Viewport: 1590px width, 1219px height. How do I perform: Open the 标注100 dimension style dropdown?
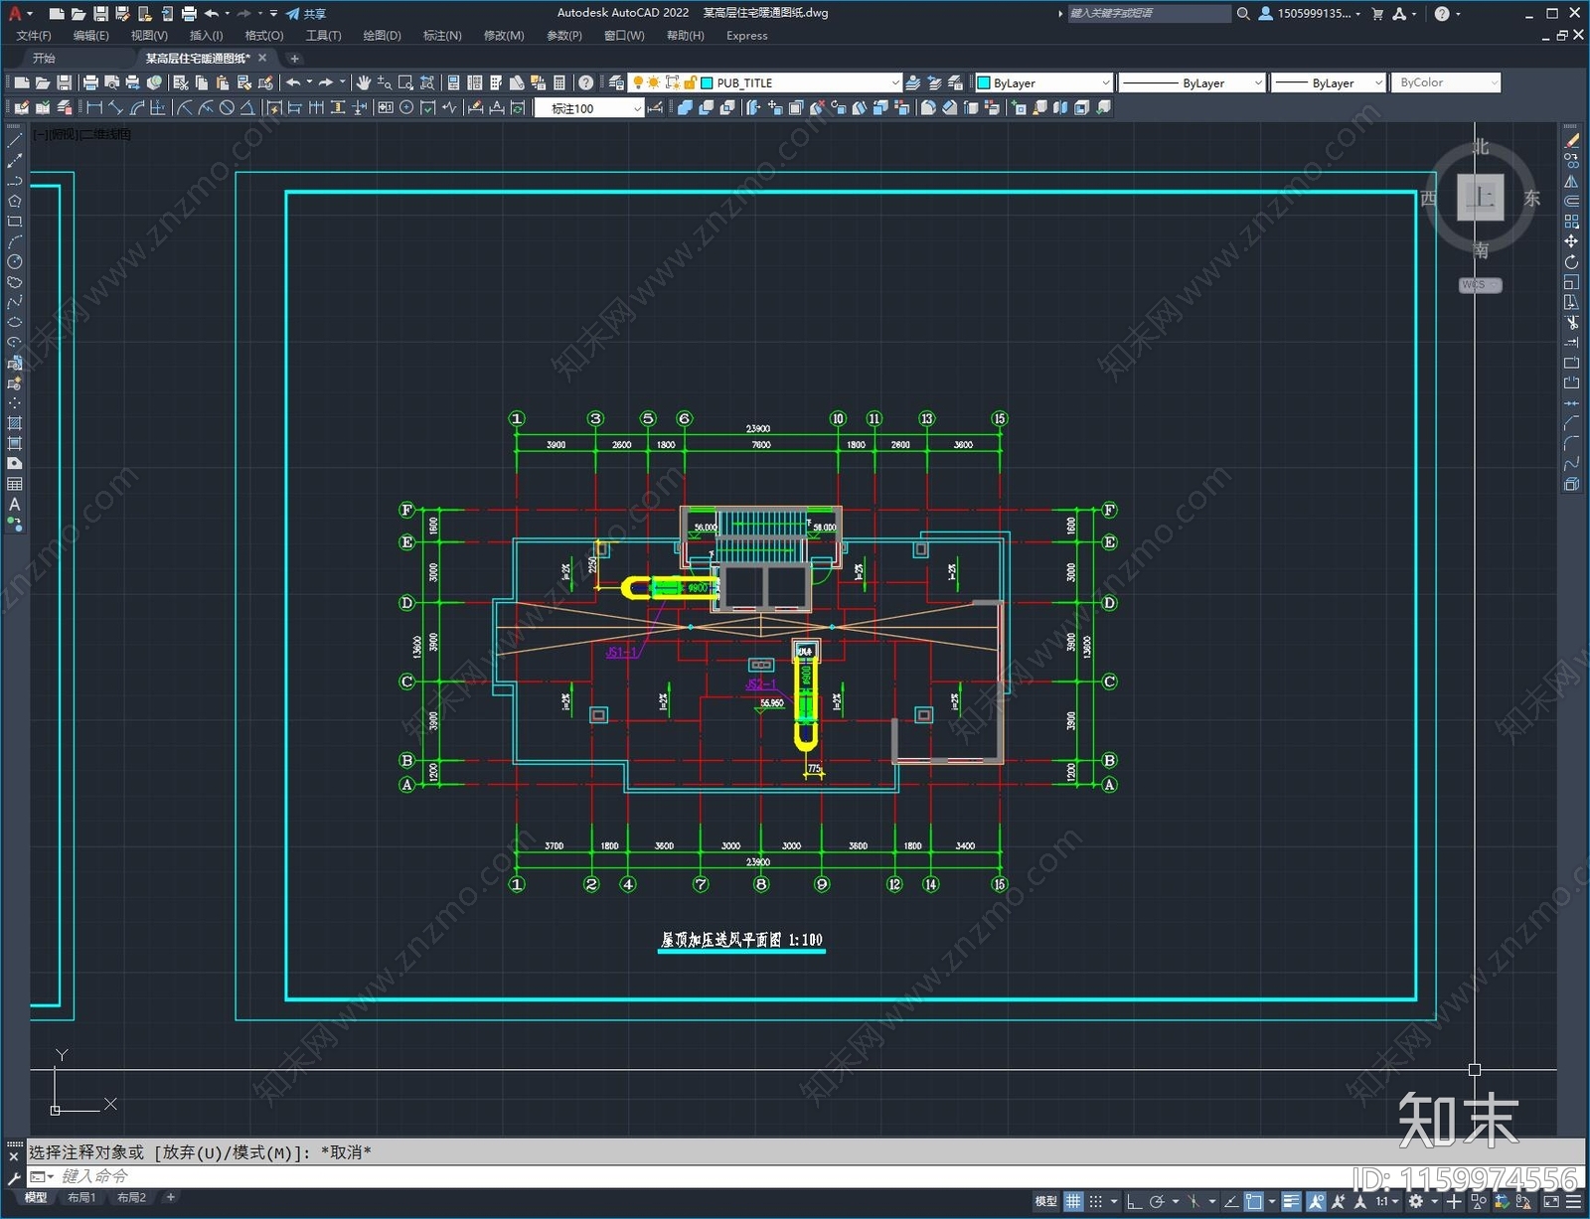tap(590, 108)
